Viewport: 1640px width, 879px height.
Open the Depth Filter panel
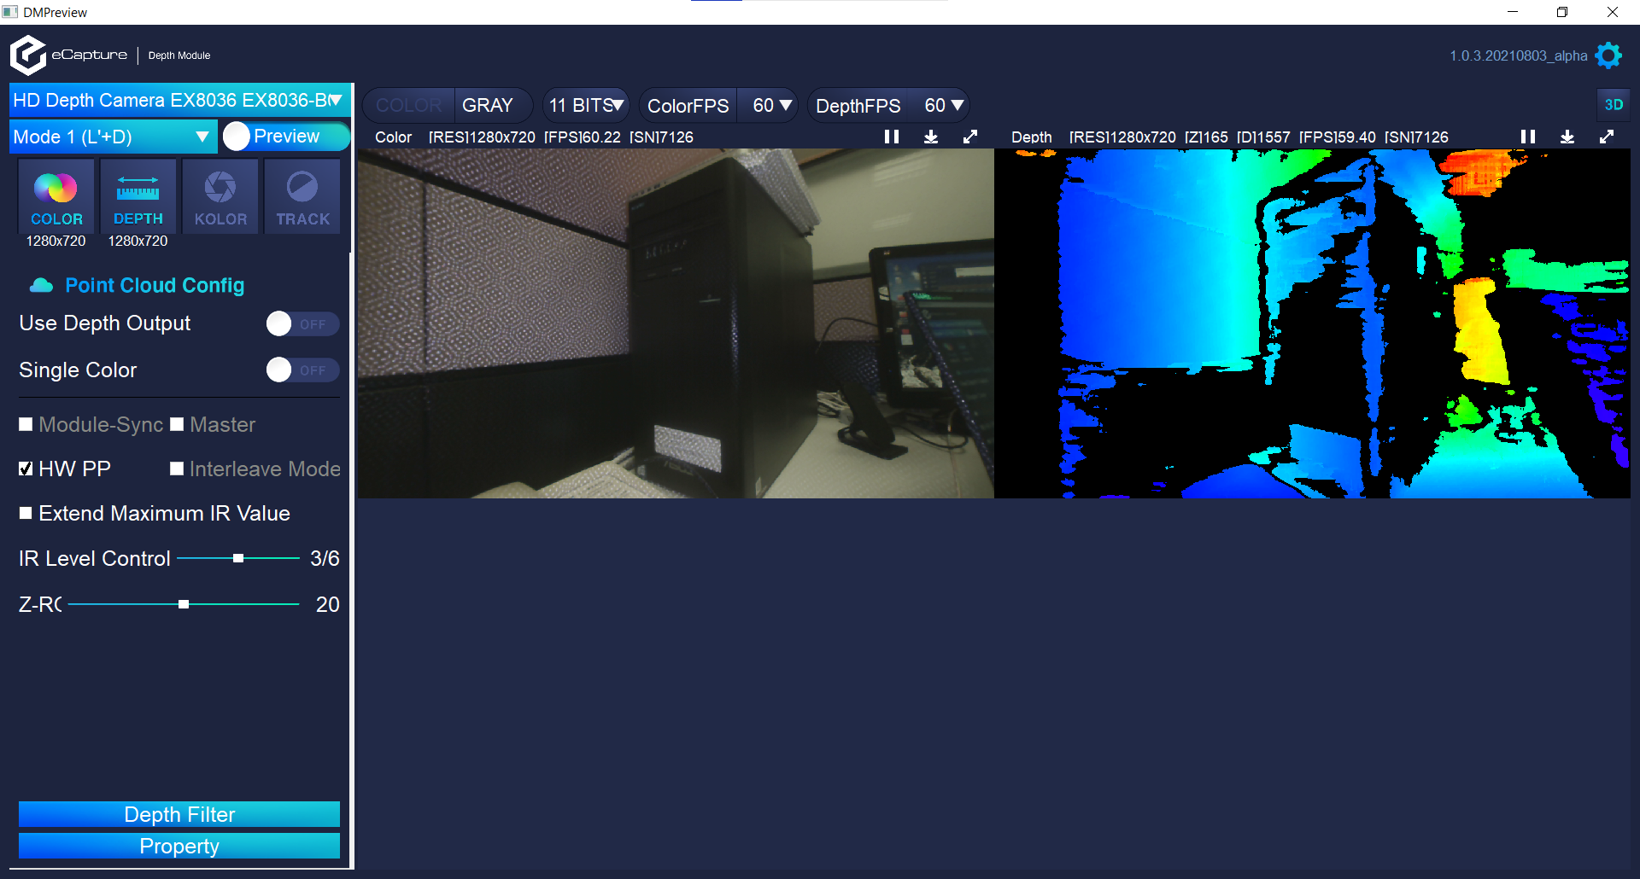pos(179,814)
